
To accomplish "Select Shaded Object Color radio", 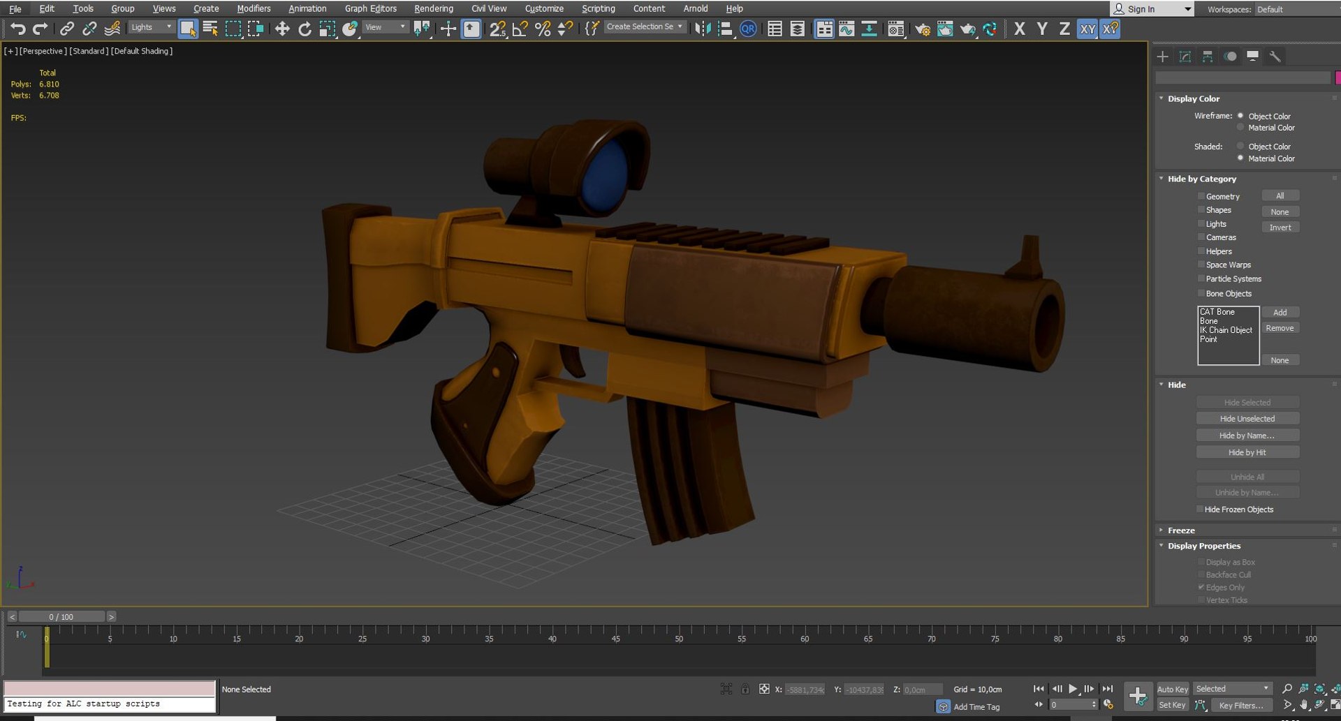I will pyautogui.click(x=1240, y=146).
